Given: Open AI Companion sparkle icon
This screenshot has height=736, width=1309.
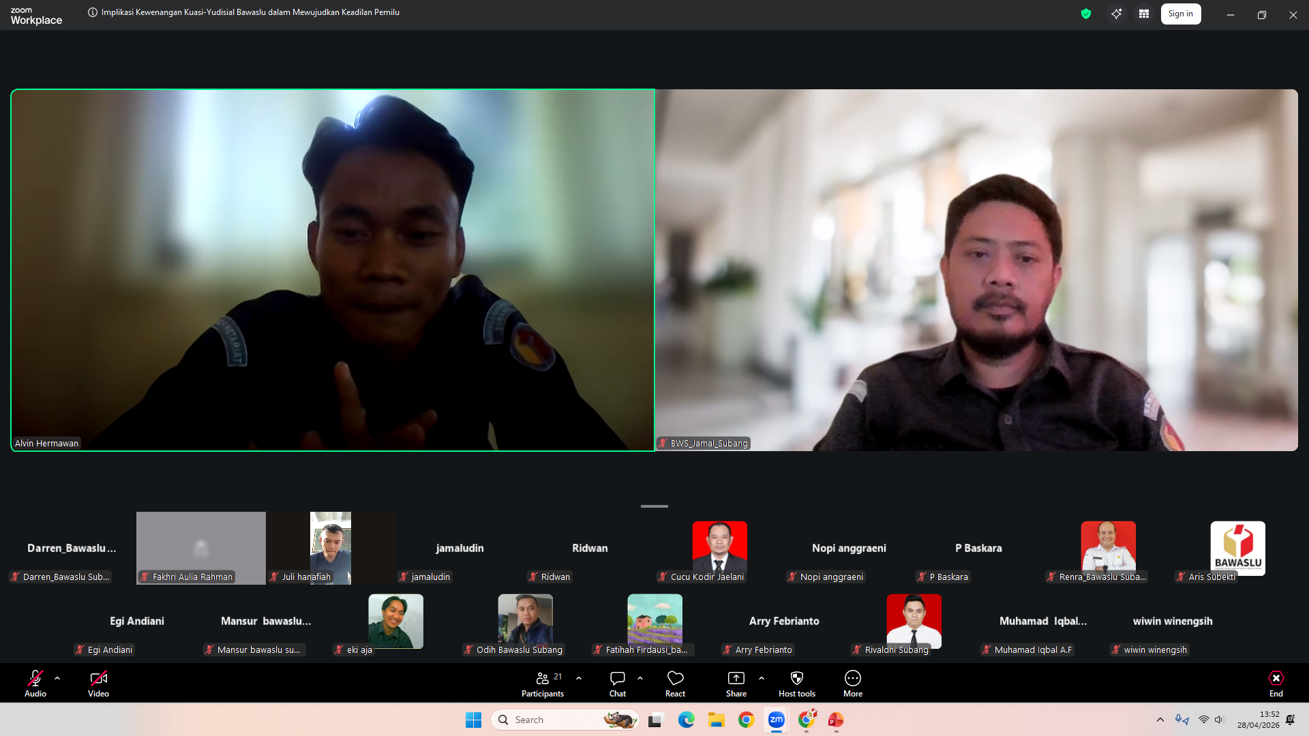Looking at the screenshot, I should pyautogui.click(x=1116, y=14).
